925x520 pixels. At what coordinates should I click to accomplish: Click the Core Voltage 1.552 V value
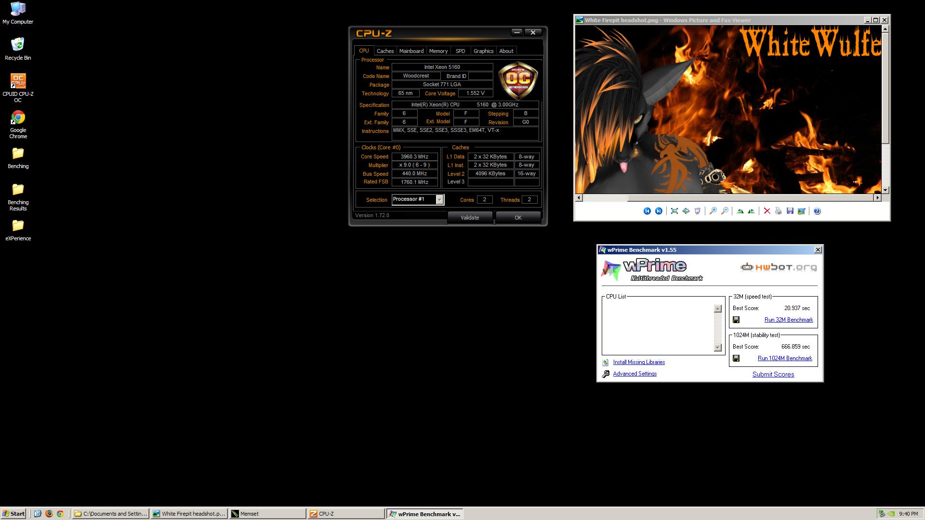tap(476, 93)
